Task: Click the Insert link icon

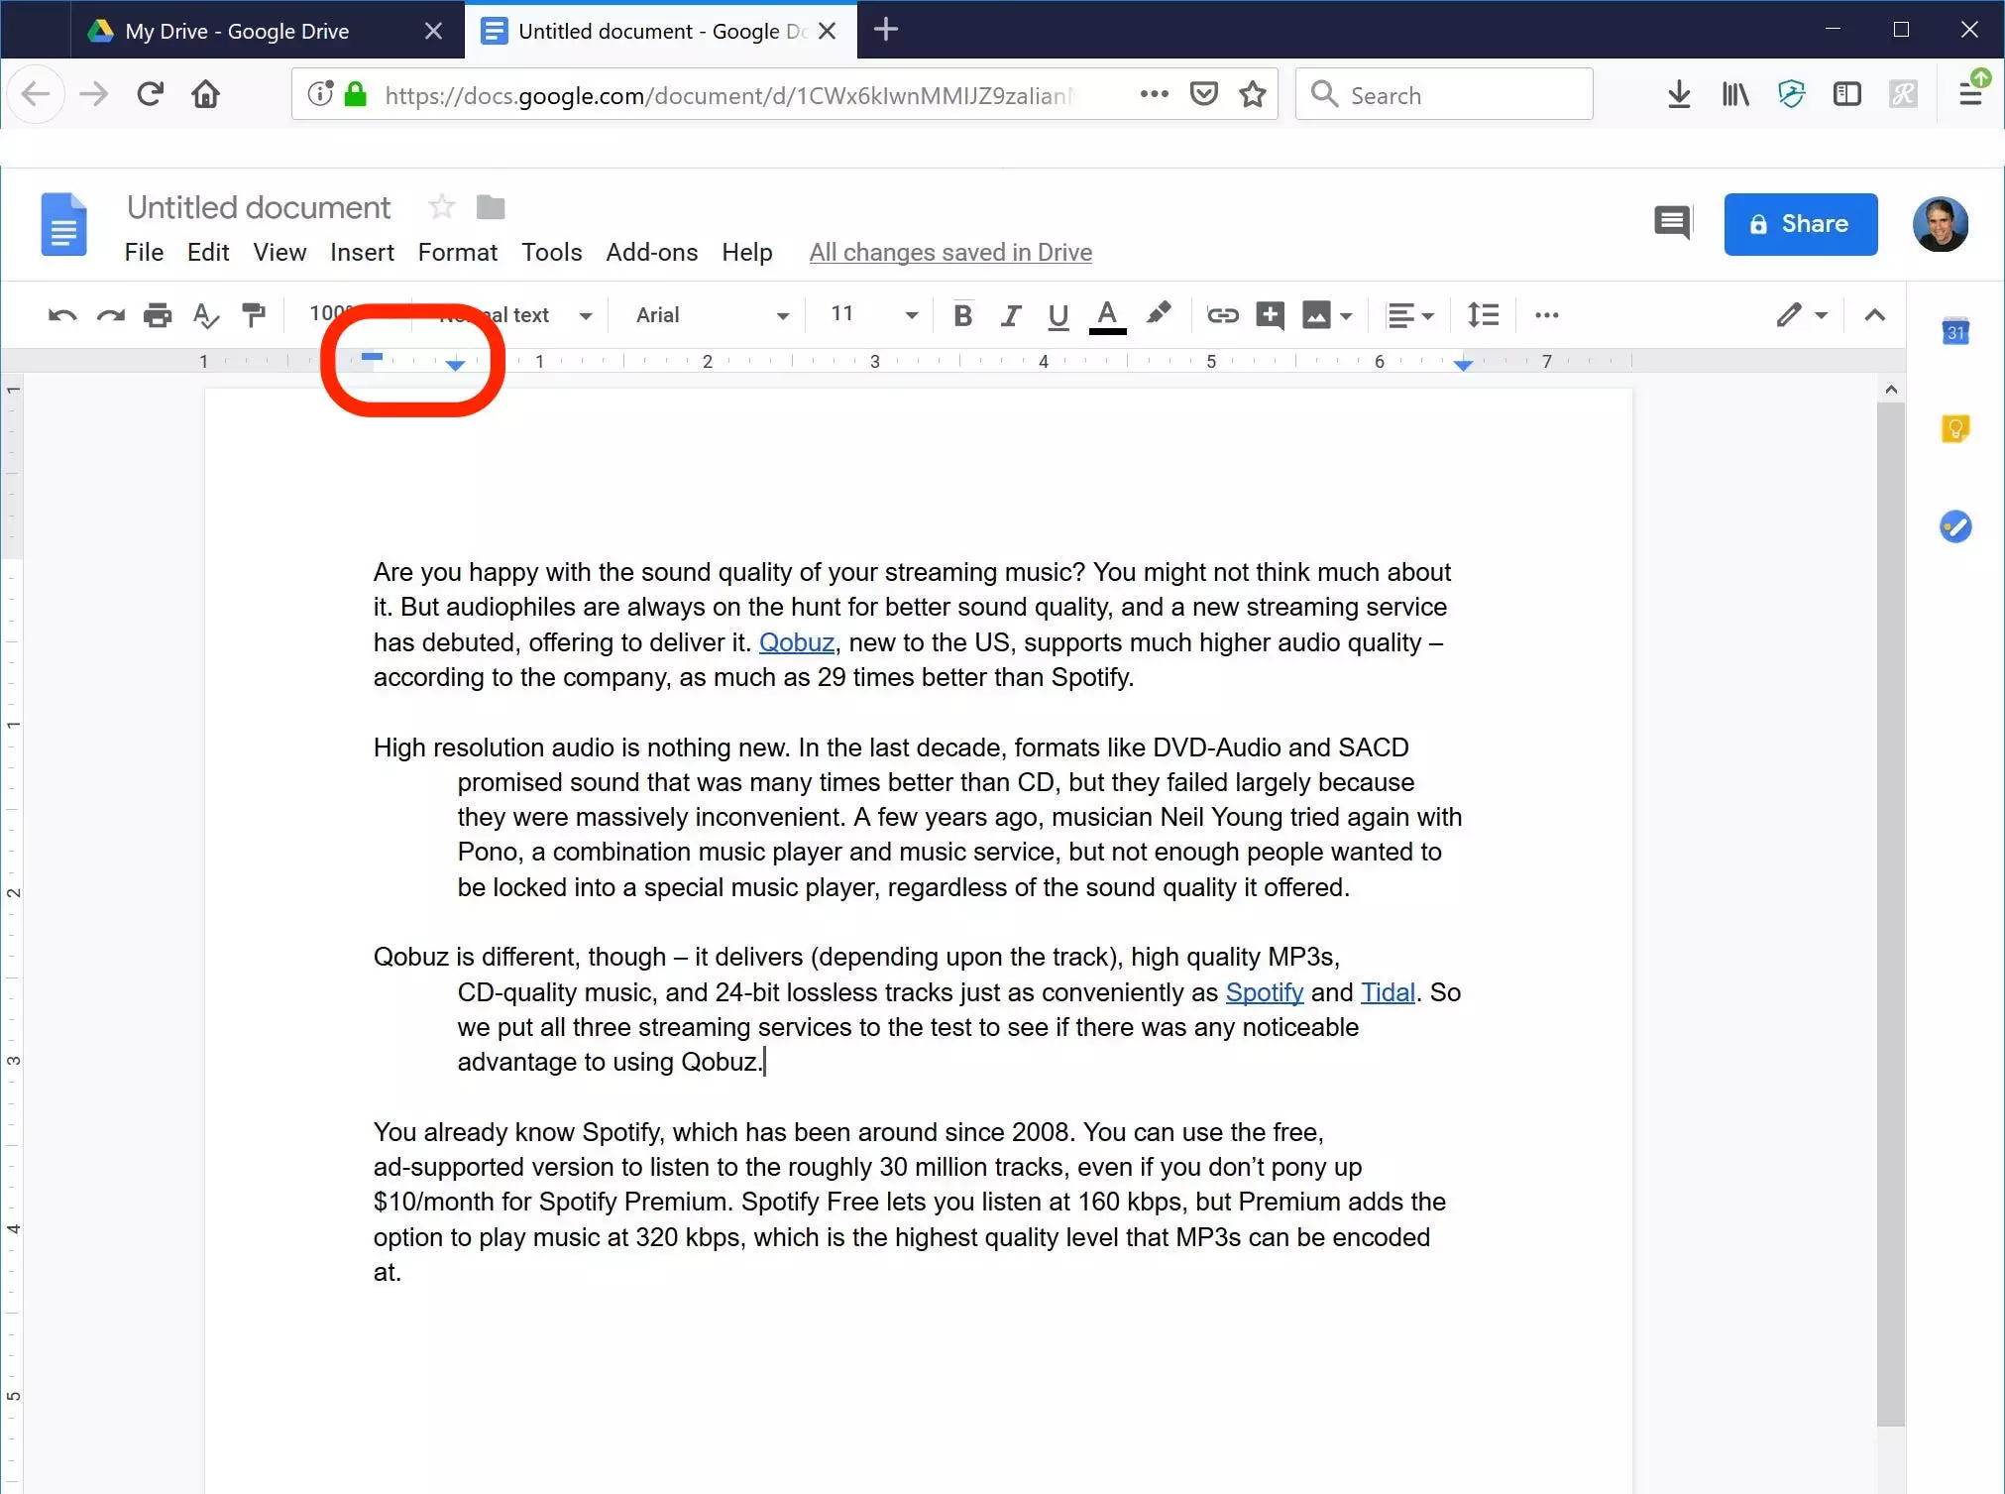Action: (1222, 315)
